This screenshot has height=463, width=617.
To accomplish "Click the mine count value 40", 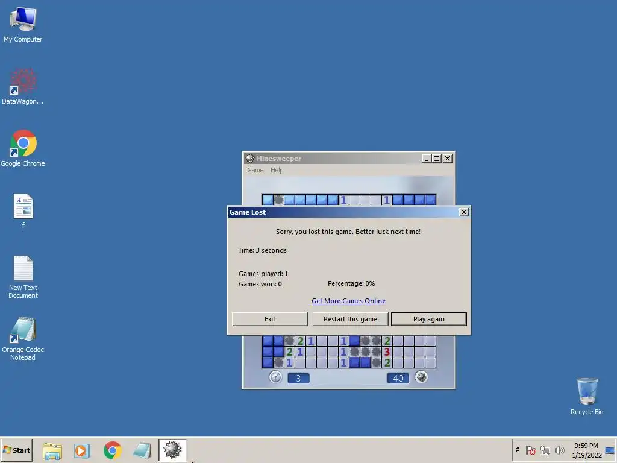I will [398, 379].
